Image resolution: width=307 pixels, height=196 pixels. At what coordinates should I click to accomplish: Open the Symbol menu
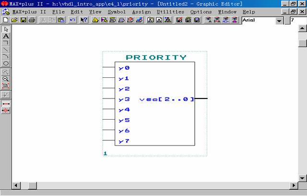pos(117,12)
